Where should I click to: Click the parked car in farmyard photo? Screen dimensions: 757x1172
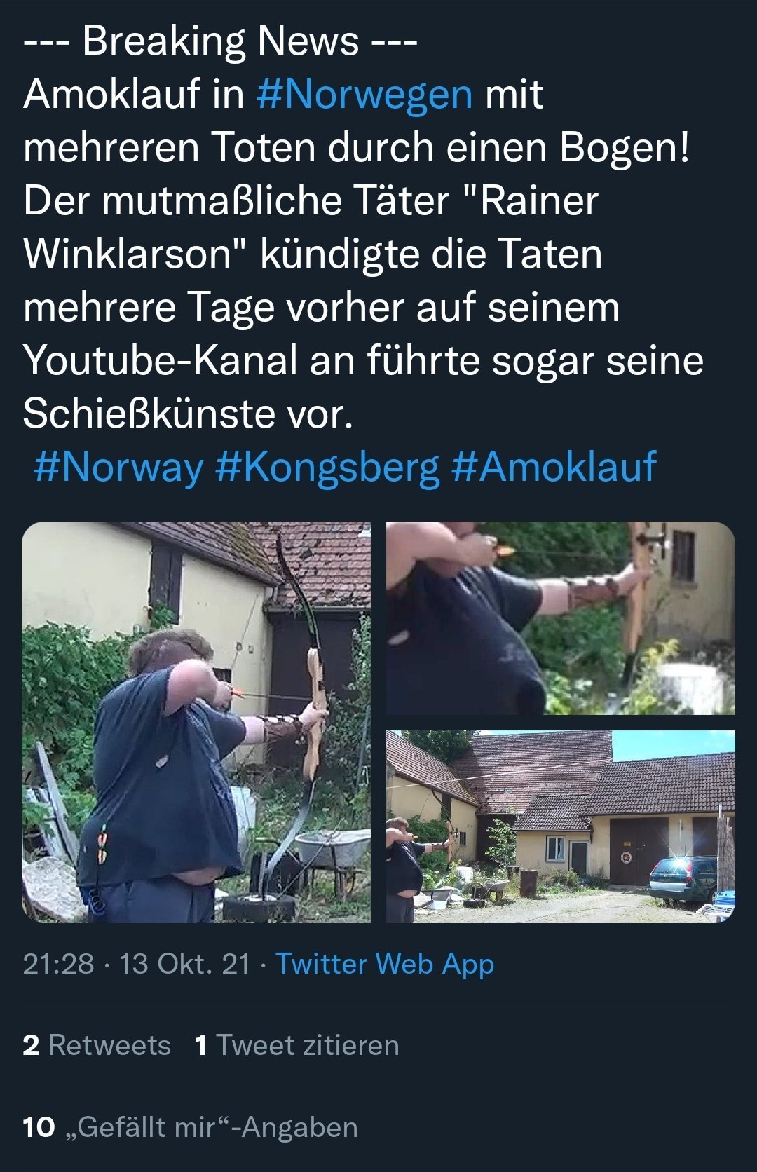click(x=683, y=879)
